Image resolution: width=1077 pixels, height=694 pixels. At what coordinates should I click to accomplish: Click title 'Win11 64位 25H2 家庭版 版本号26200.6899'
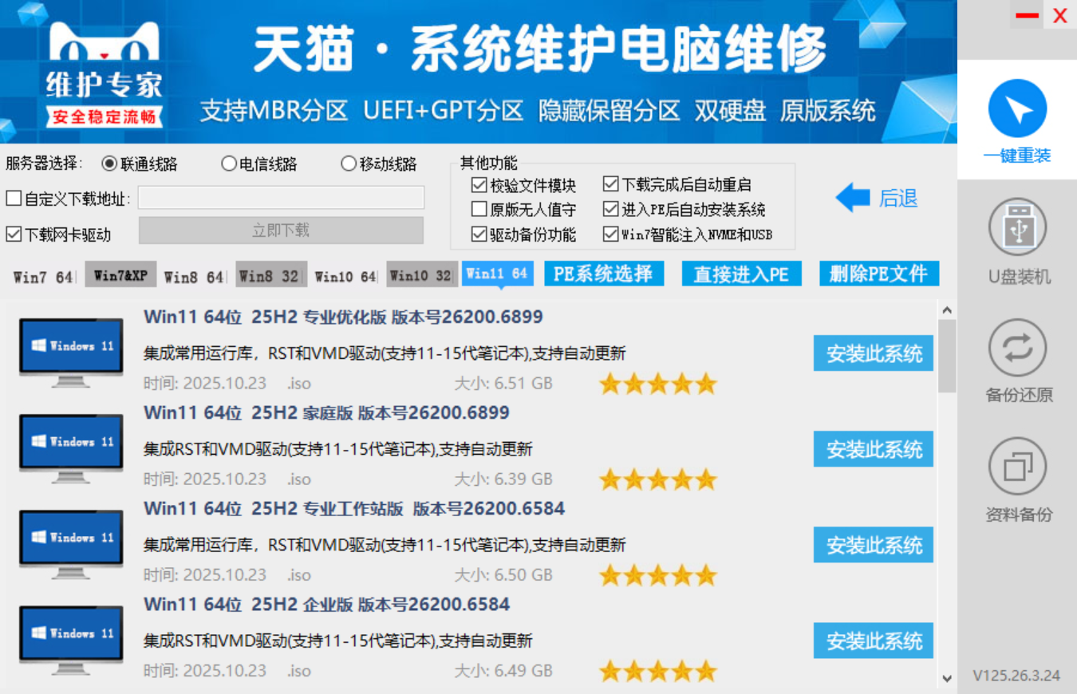pos(326,412)
